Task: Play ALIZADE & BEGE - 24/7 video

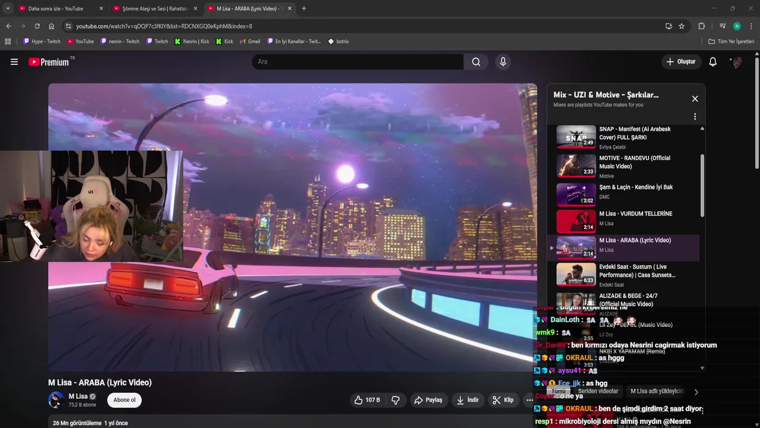Action: tap(628, 300)
